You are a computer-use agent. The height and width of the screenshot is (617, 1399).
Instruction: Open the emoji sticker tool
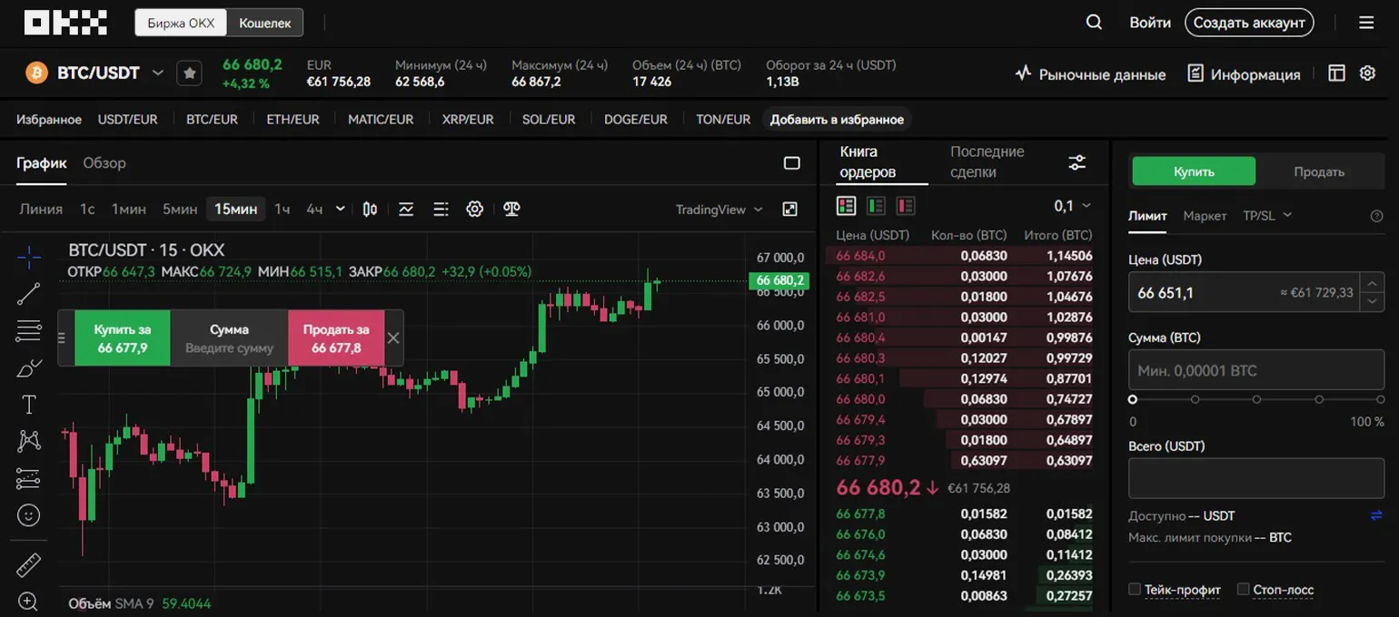coord(29,515)
